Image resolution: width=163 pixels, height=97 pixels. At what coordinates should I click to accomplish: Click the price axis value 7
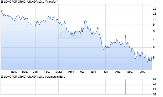point(154,39)
